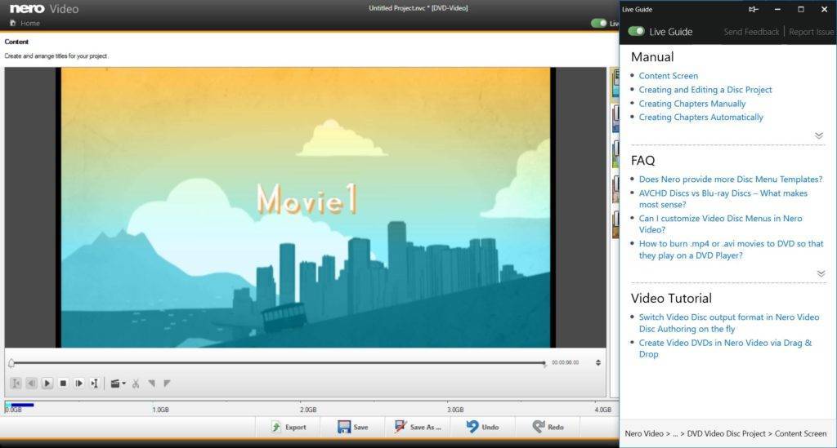Expand the Manual section list
The image size is (837, 448).
click(819, 135)
